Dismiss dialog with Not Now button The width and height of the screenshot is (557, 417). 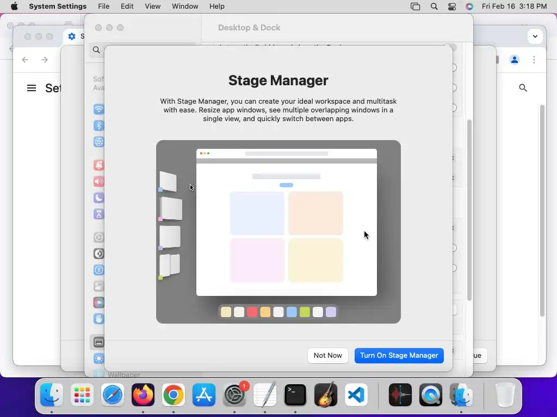point(327,355)
